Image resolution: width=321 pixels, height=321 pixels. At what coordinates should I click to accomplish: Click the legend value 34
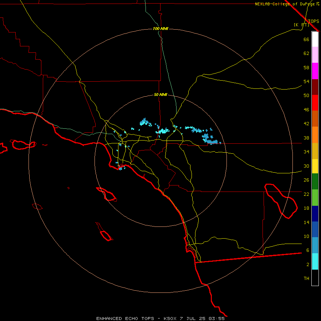click(x=306, y=152)
